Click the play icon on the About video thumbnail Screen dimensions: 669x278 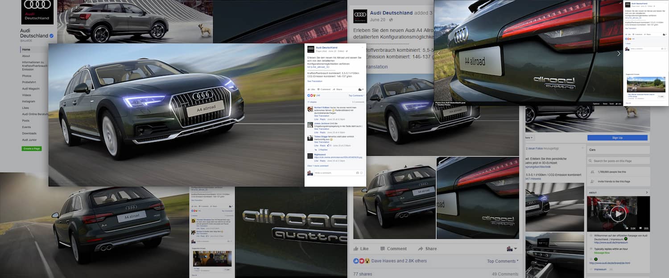pyautogui.click(x=618, y=213)
